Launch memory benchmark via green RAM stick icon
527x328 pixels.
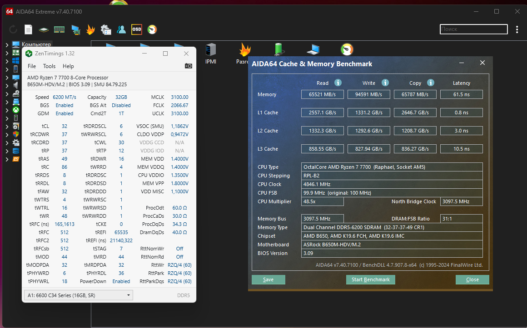tap(59, 29)
